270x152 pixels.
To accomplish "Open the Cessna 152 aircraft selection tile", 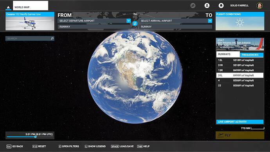I will pyautogui.click(x=30, y=21).
